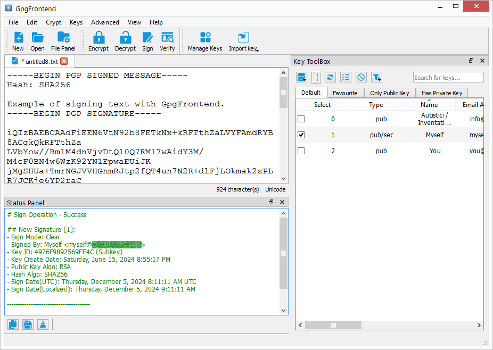The image size is (493, 350).
Task: Close the Status Panel
Action: [282, 202]
